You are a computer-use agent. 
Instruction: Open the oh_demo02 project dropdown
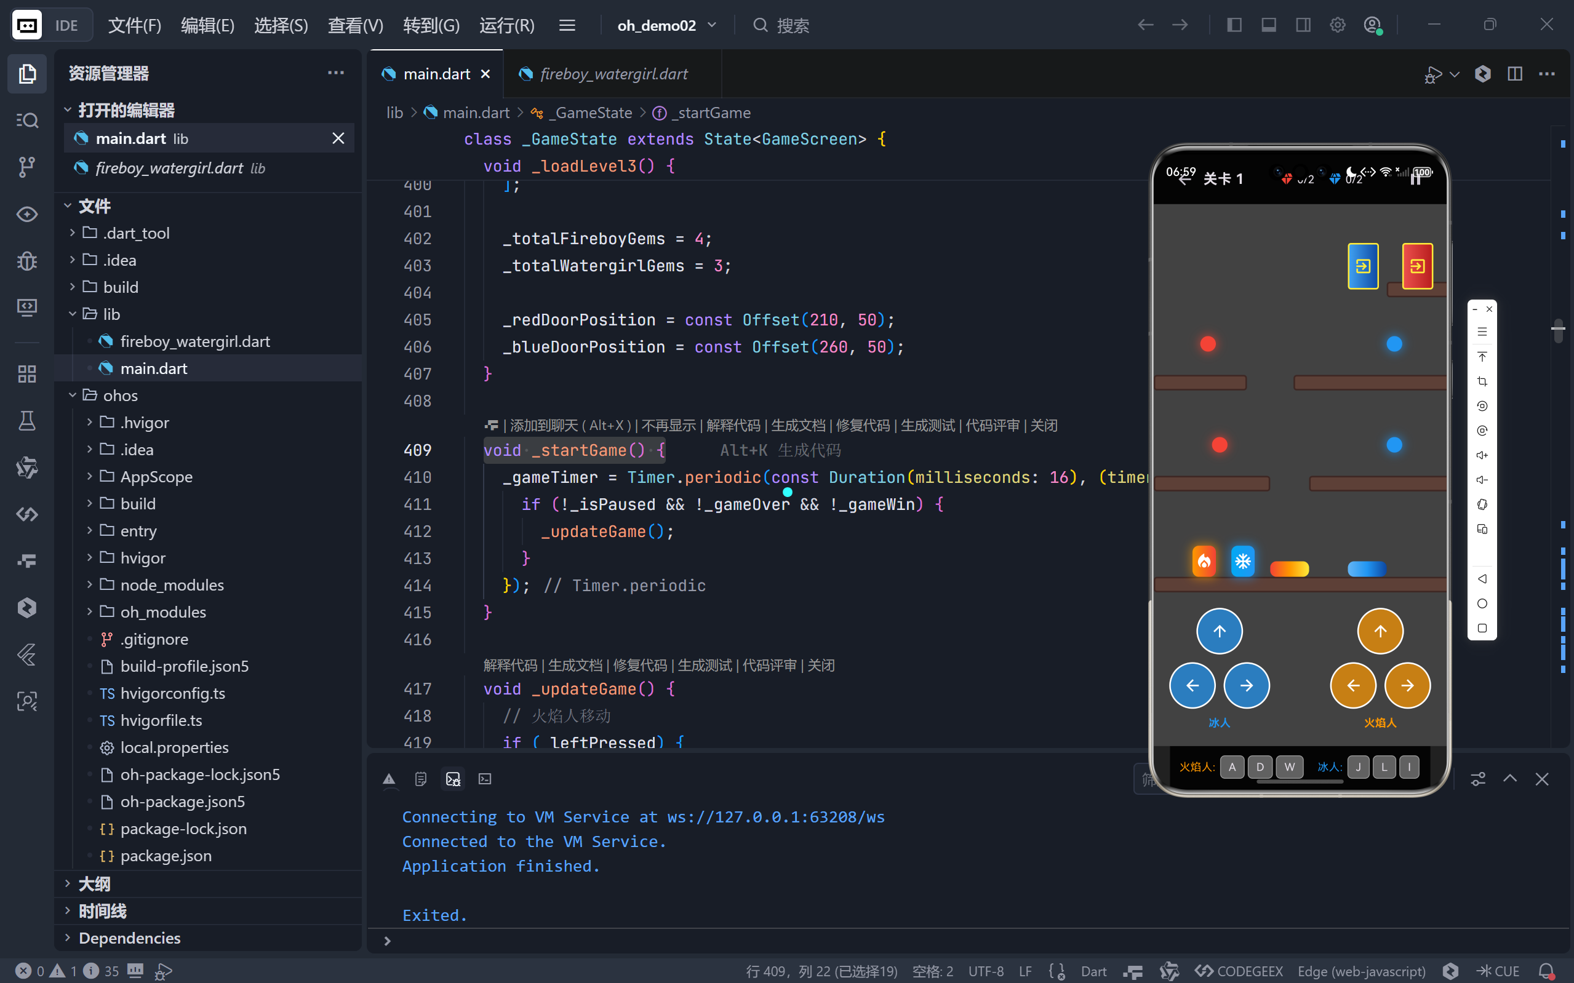click(666, 25)
